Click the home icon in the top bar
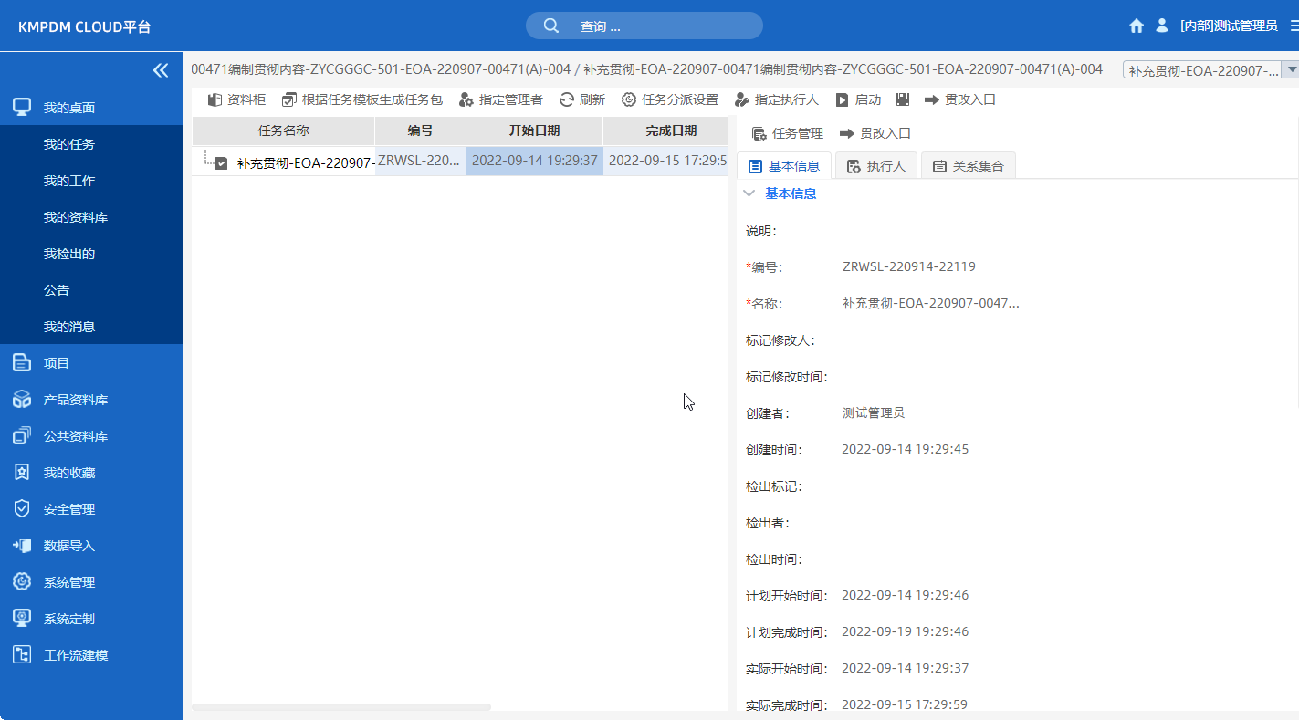The height and width of the screenshot is (720, 1299). click(1136, 26)
